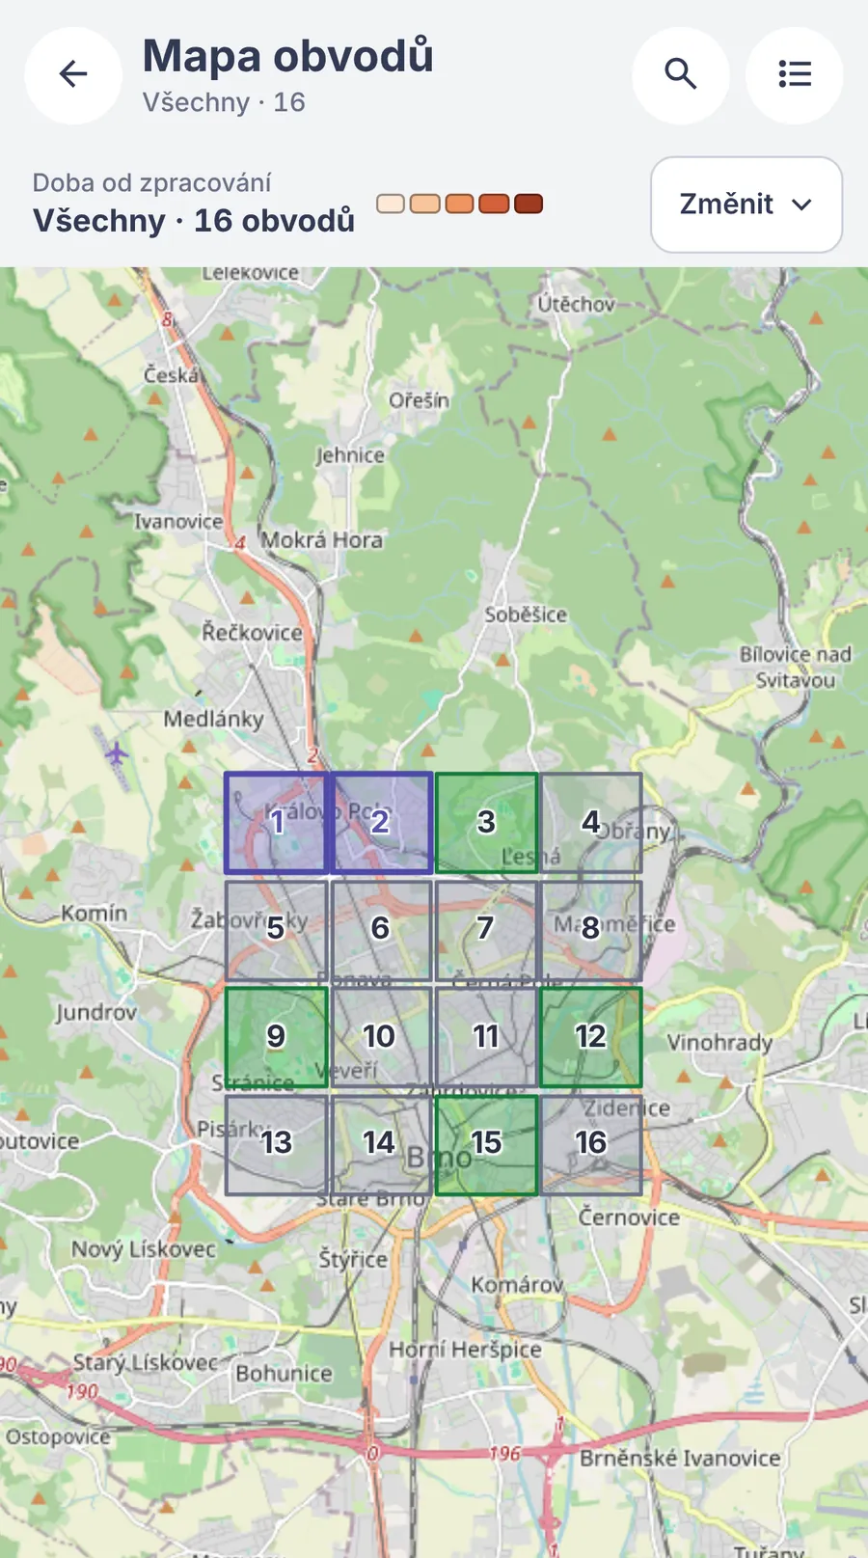Select green district 12 on the map

point(591,1037)
